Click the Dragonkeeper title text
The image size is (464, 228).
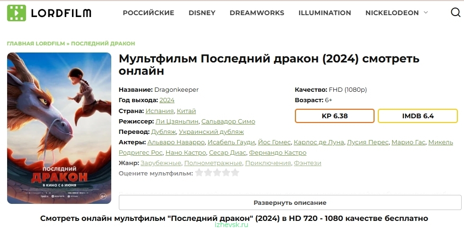176,89
